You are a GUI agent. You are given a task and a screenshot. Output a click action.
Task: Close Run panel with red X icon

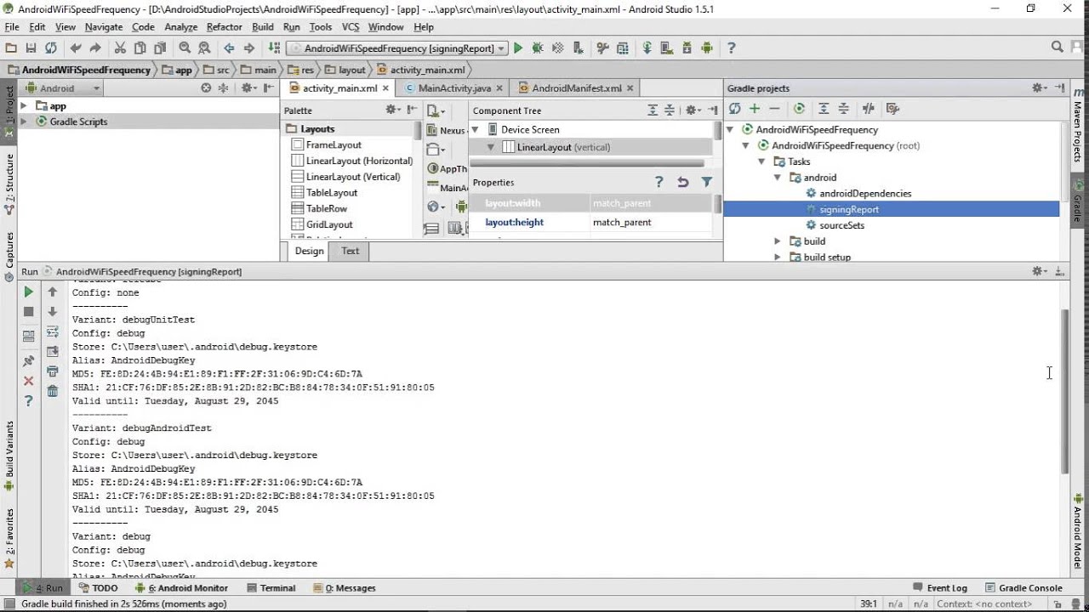point(28,381)
